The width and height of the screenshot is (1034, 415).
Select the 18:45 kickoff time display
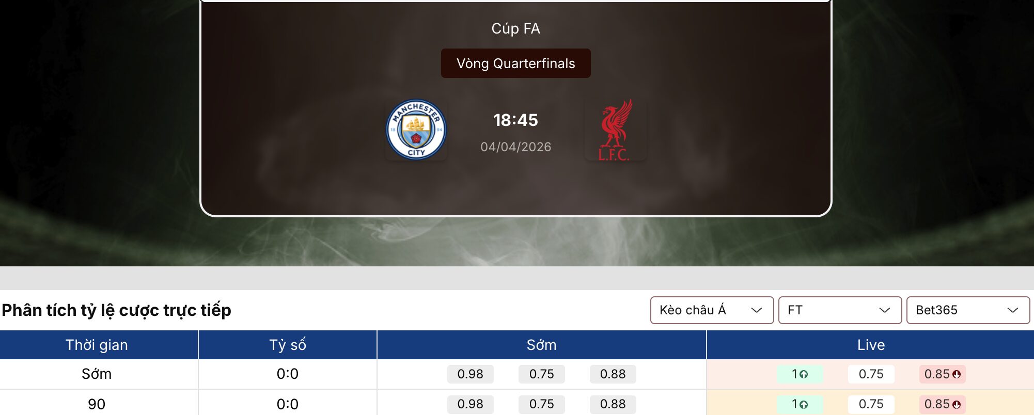coord(515,120)
